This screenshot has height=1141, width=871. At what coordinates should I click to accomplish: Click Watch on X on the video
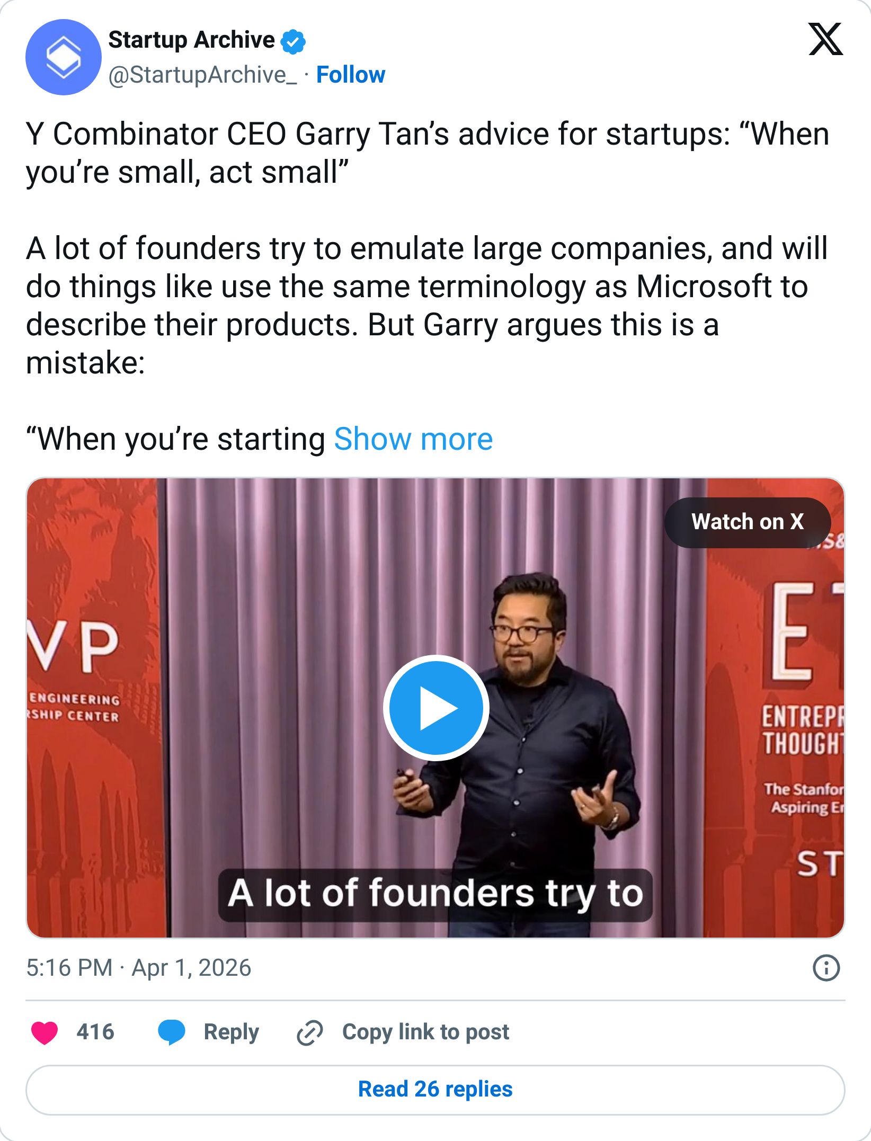748,522
